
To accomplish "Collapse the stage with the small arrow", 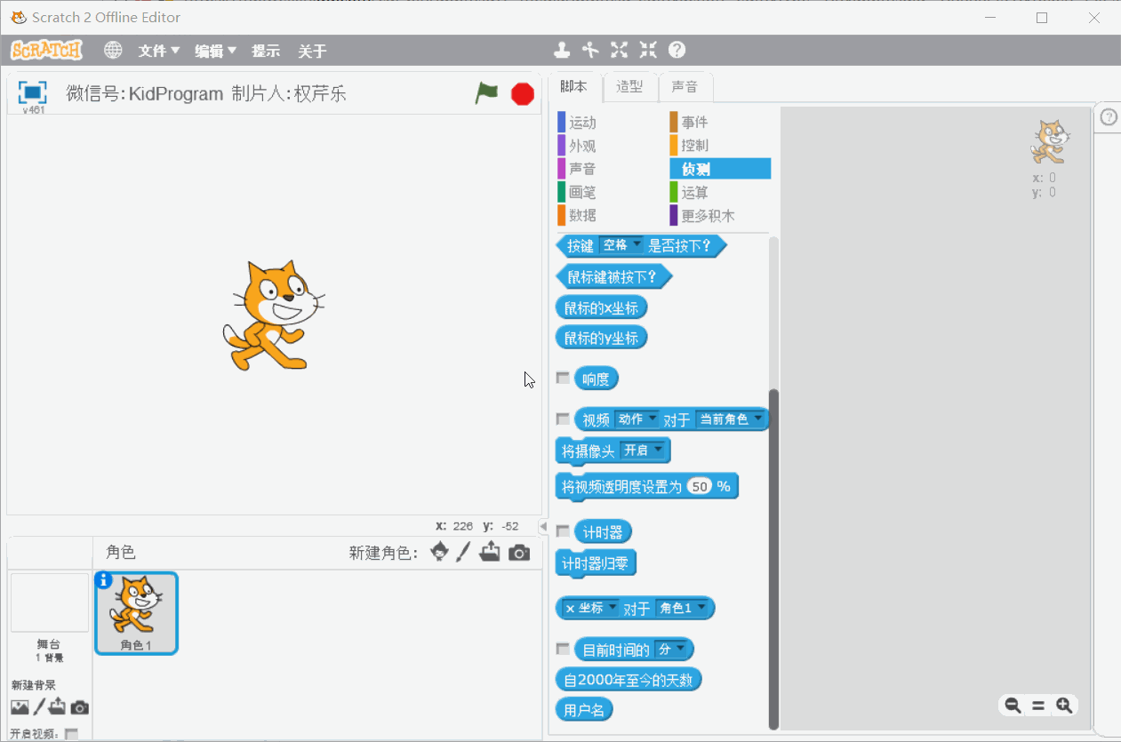I will pyautogui.click(x=544, y=526).
